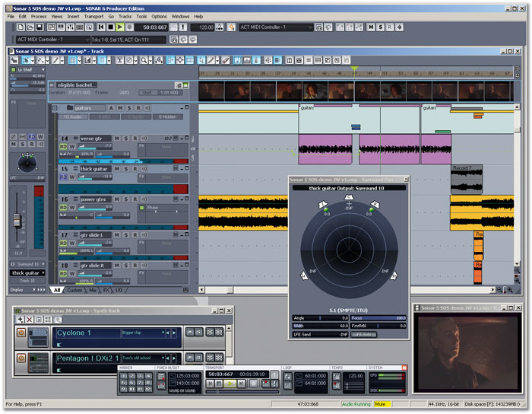Switch to the I/O tab in track pane

point(119,290)
